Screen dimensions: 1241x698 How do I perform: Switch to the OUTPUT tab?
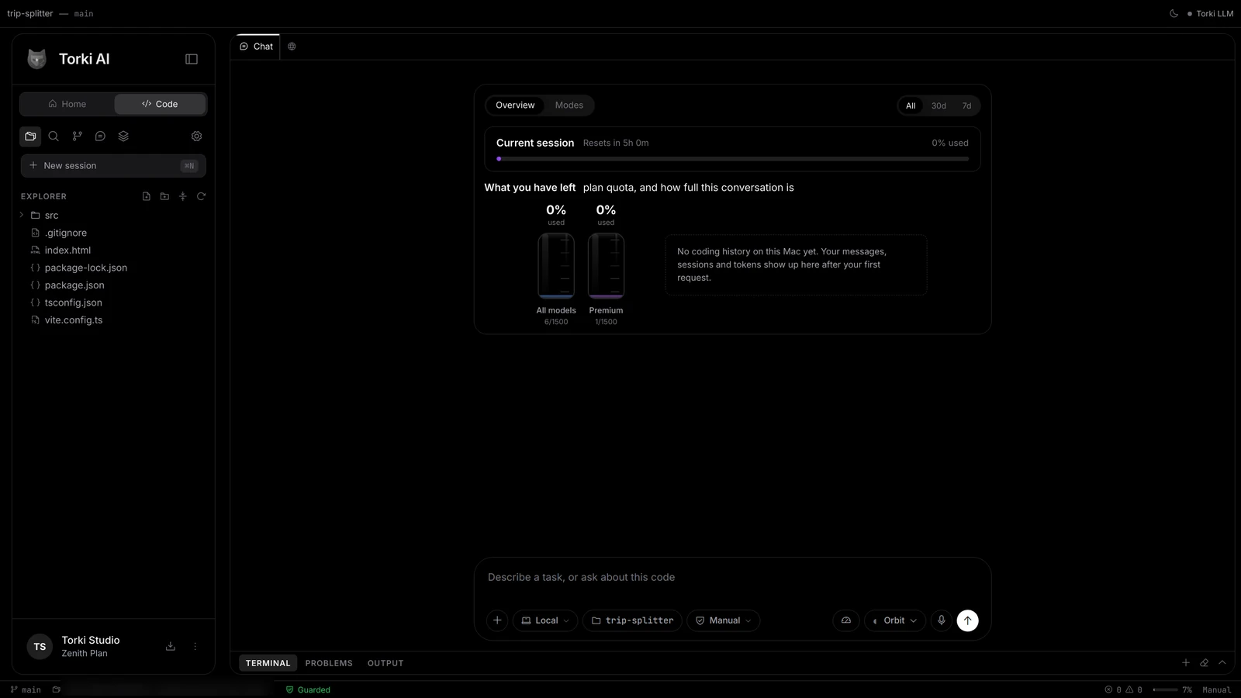coord(385,663)
